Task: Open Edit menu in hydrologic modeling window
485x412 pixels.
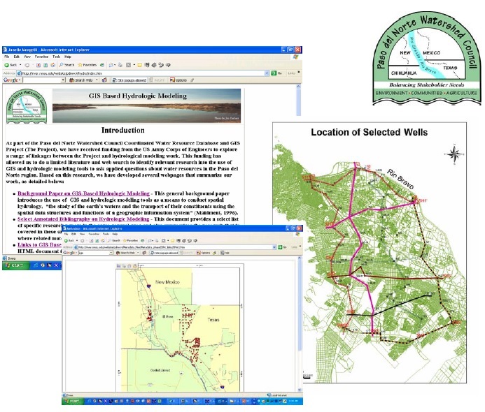Action: (16, 57)
